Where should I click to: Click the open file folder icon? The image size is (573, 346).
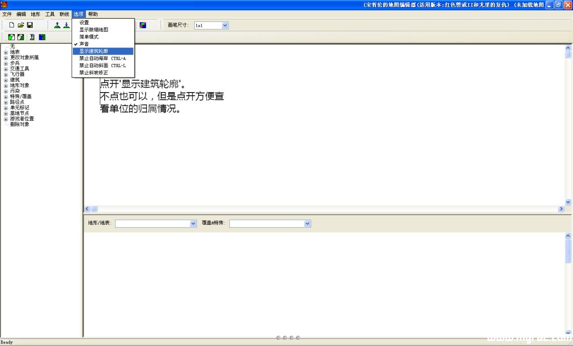pos(21,25)
